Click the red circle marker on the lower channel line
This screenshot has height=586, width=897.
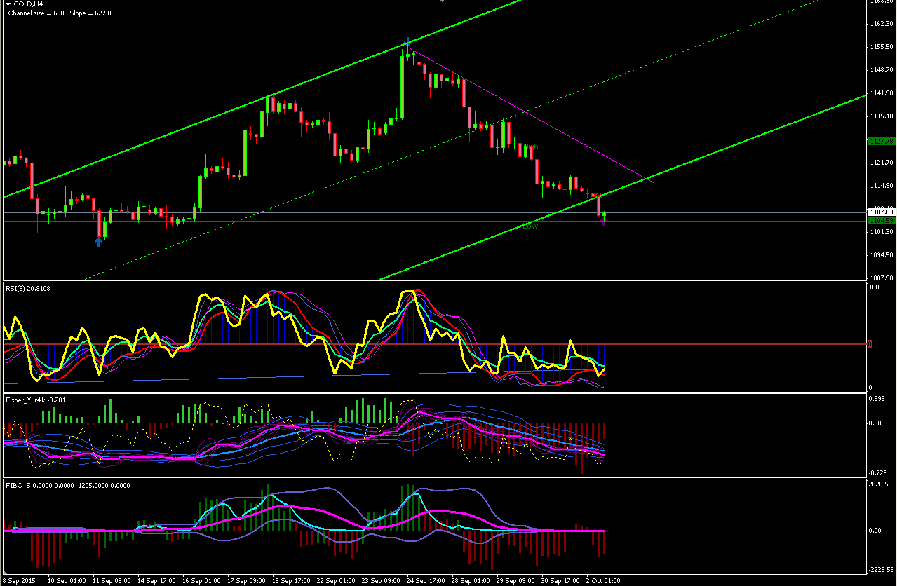[x=598, y=195]
